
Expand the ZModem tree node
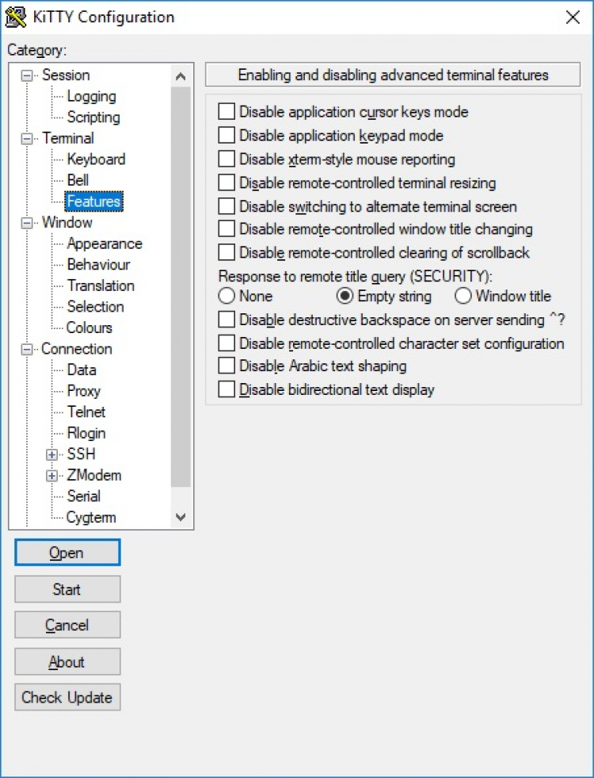[x=52, y=476]
